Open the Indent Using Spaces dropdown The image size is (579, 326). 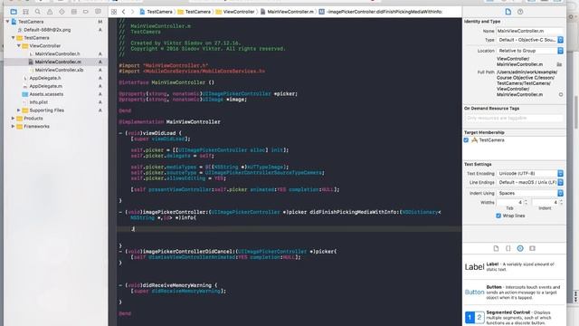pyautogui.click(x=530, y=193)
